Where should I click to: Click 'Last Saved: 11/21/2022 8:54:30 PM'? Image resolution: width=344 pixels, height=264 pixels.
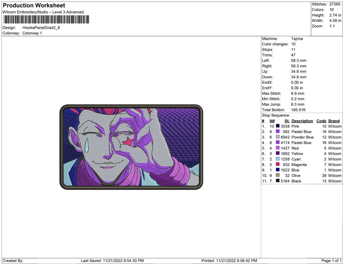pyautogui.click(x=112, y=261)
